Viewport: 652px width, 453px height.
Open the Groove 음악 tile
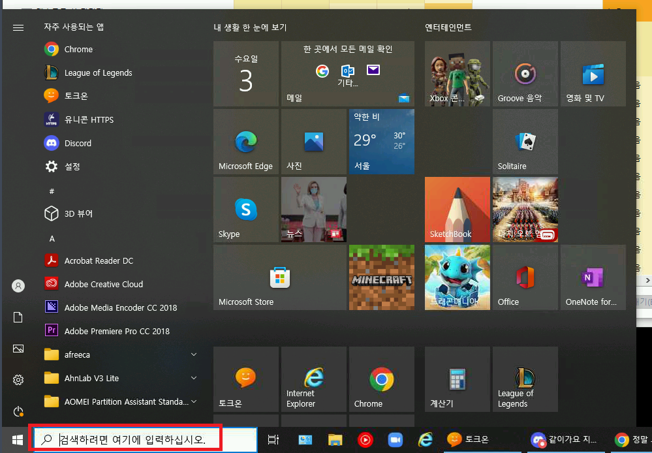pos(525,74)
